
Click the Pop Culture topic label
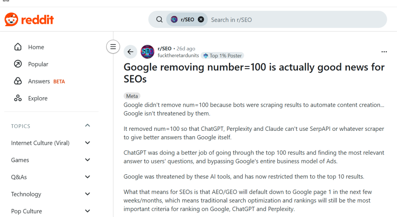click(27, 211)
